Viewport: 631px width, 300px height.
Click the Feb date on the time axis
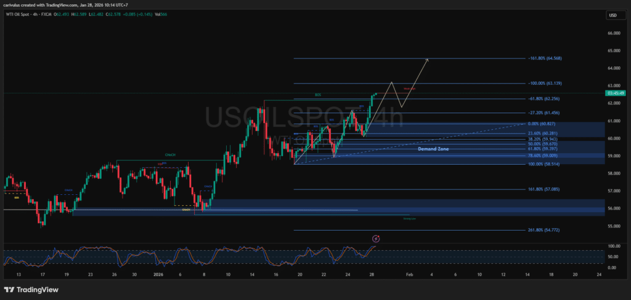409,274
